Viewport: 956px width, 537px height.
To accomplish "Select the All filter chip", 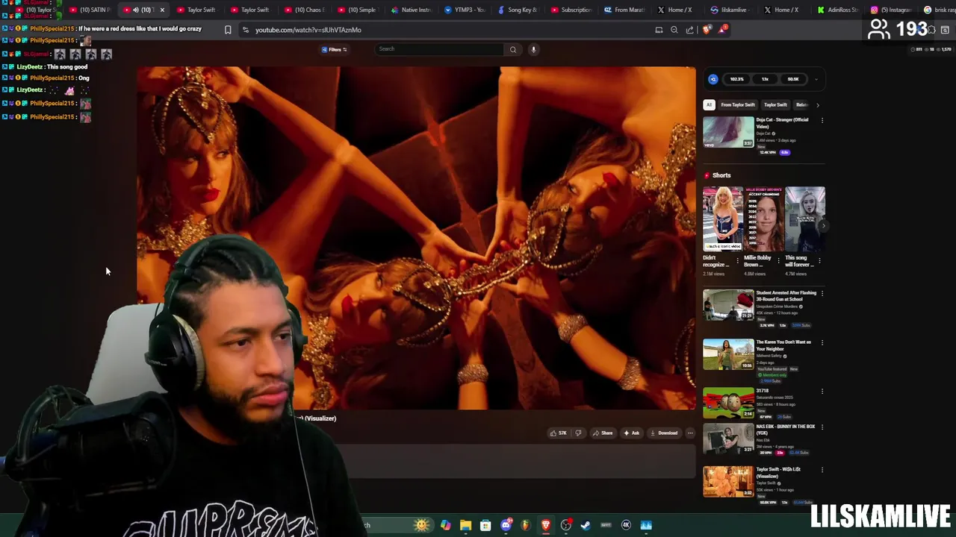I will [x=709, y=104].
